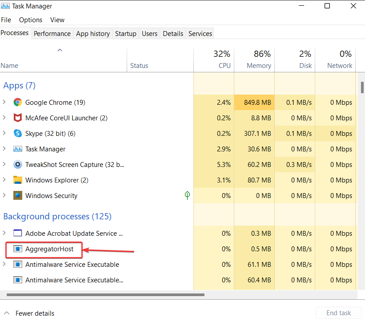Sort by the Status column header
365x321 pixels.
[160, 60]
